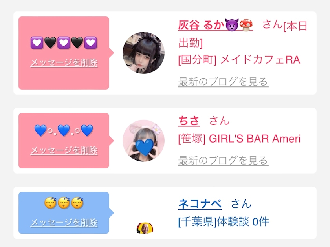The height and width of the screenshot is (247, 330).
Task: Click ちさ avatar with blue heart
Action: point(143,141)
